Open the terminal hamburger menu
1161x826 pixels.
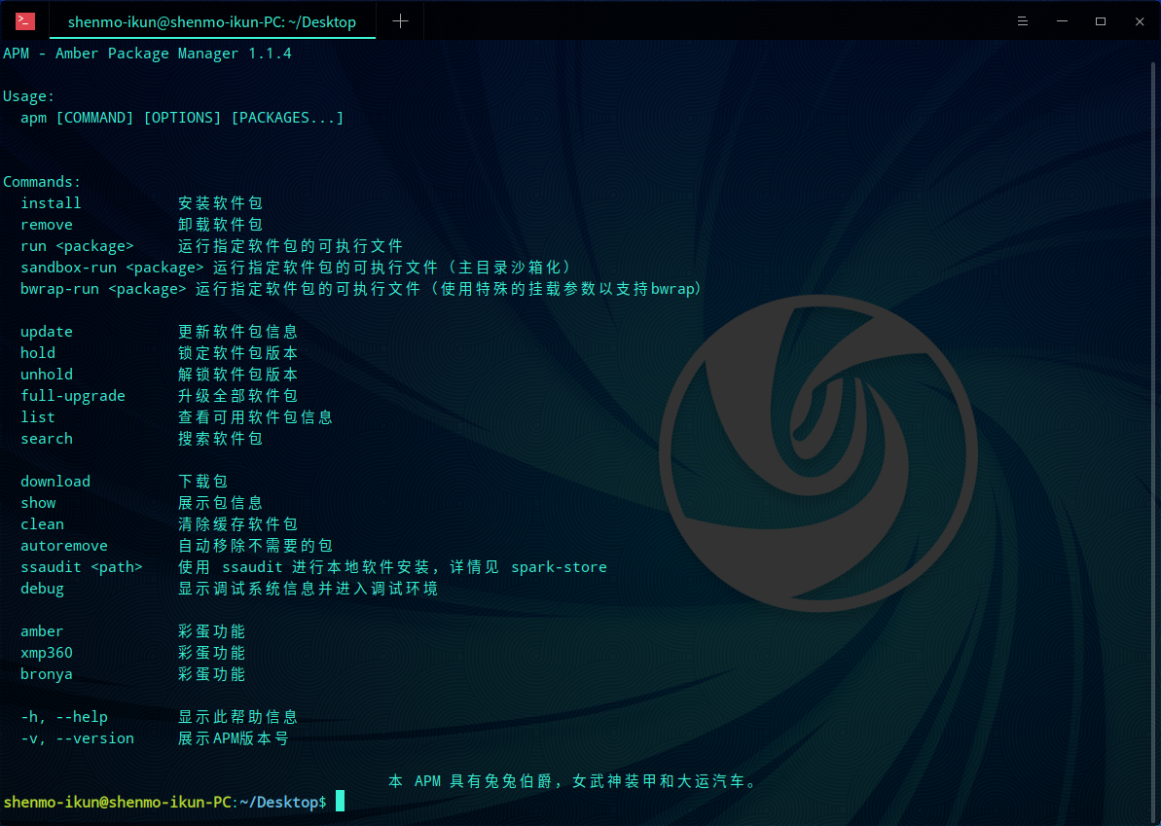tap(1023, 21)
